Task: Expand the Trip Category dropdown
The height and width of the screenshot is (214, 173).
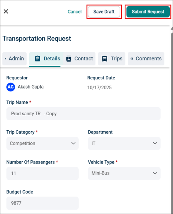Action: click(42, 143)
